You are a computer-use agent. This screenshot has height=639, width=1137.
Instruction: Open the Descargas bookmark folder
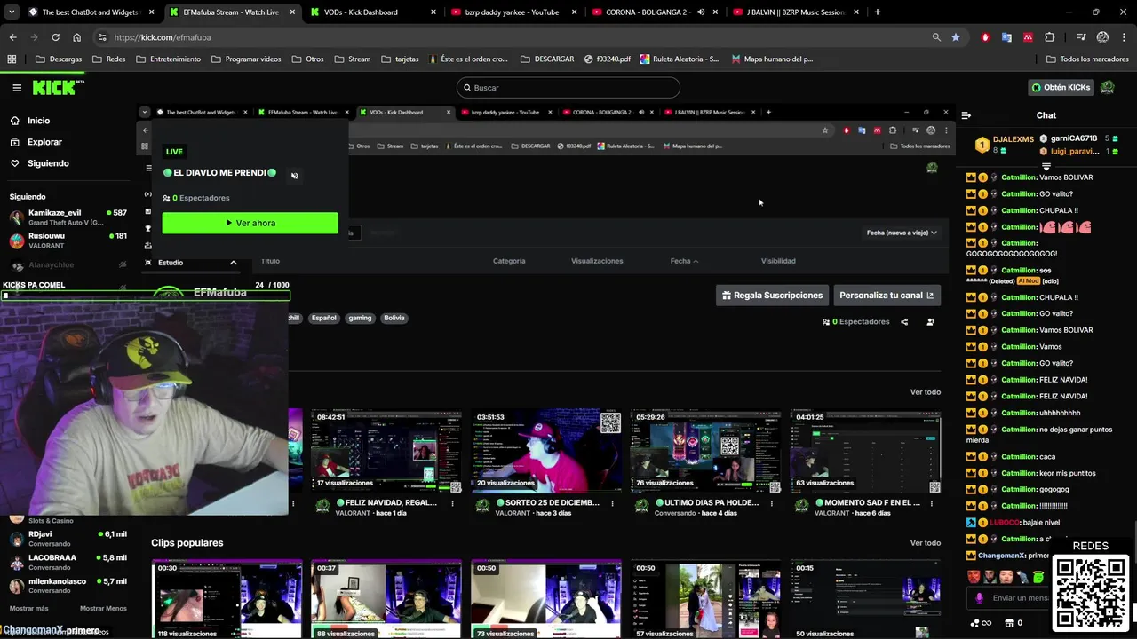[59, 59]
